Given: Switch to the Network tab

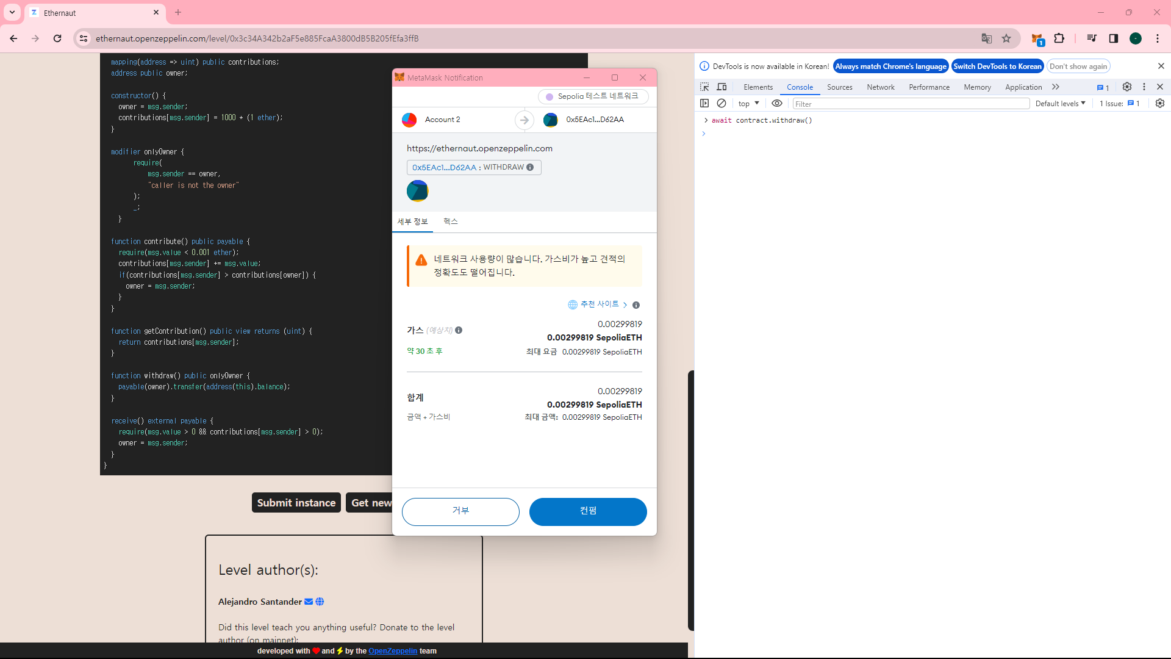Looking at the screenshot, I should (x=881, y=87).
